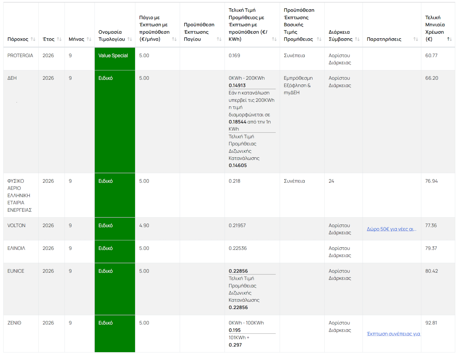Screen dimensions: 459x356
Task: Sort by Τελική Μηνιαία Χρέωση arrows
Action: pos(449,39)
